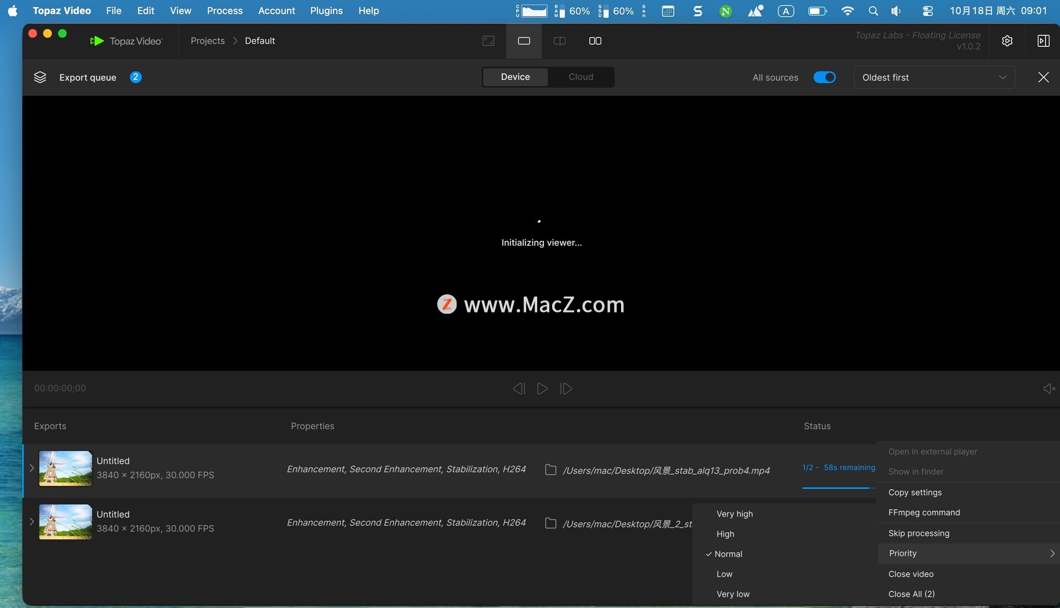This screenshot has height=608, width=1060.
Task: Click the second export's windmill thumbnail
Action: tap(65, 522)
